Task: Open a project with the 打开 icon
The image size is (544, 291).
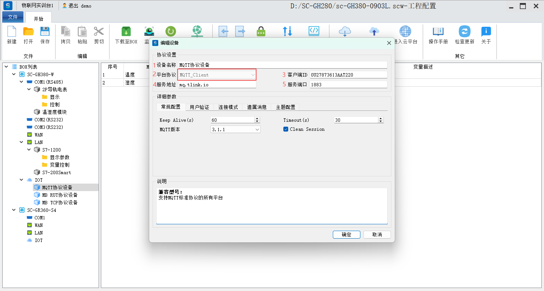Action: 28,32
